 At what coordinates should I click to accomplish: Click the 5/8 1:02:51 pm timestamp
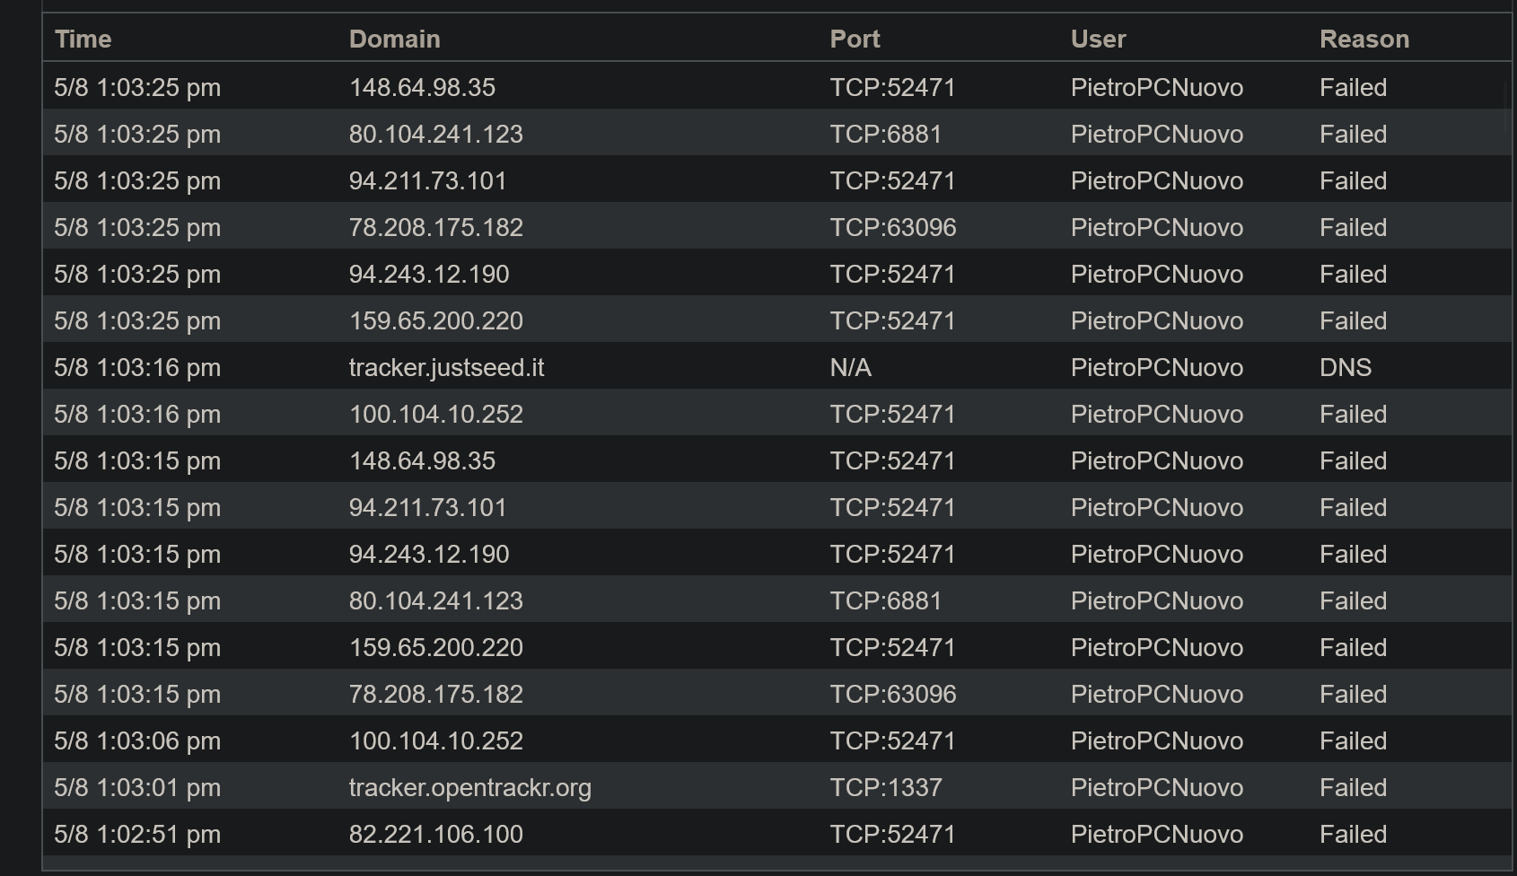(x=137, y=835)
